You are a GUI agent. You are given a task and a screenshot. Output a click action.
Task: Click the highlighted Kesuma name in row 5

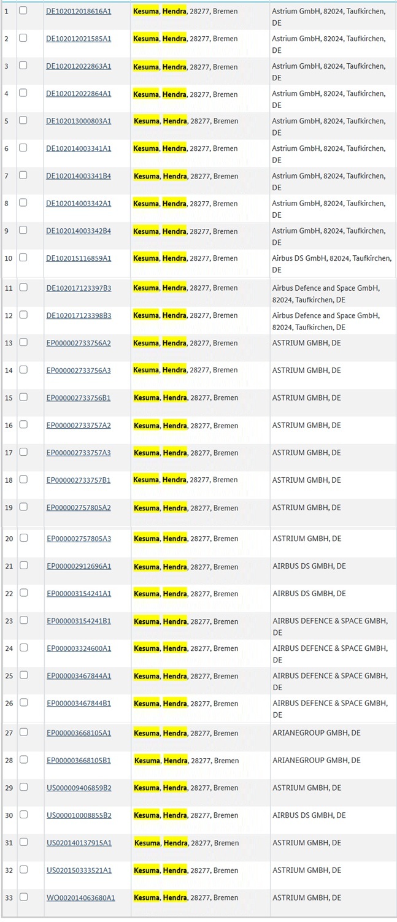point(146,121)
